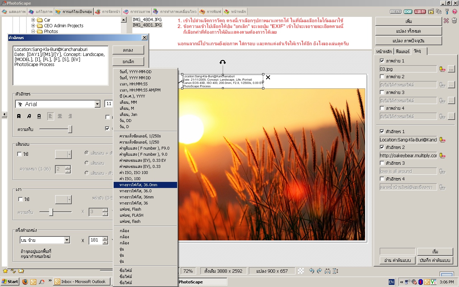
Task: Open the Arial font dropdown
Action: coord(97,104)
